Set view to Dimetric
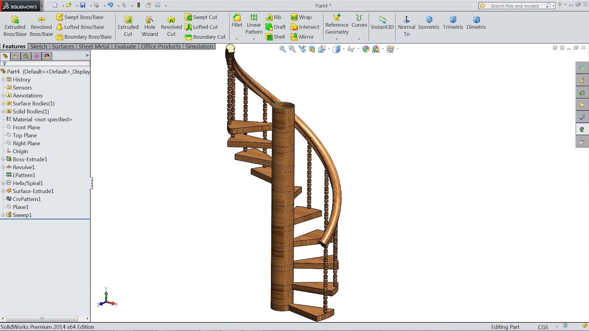Screen dimensions: 589x331 pyautogui.click(x=476, y=23)
